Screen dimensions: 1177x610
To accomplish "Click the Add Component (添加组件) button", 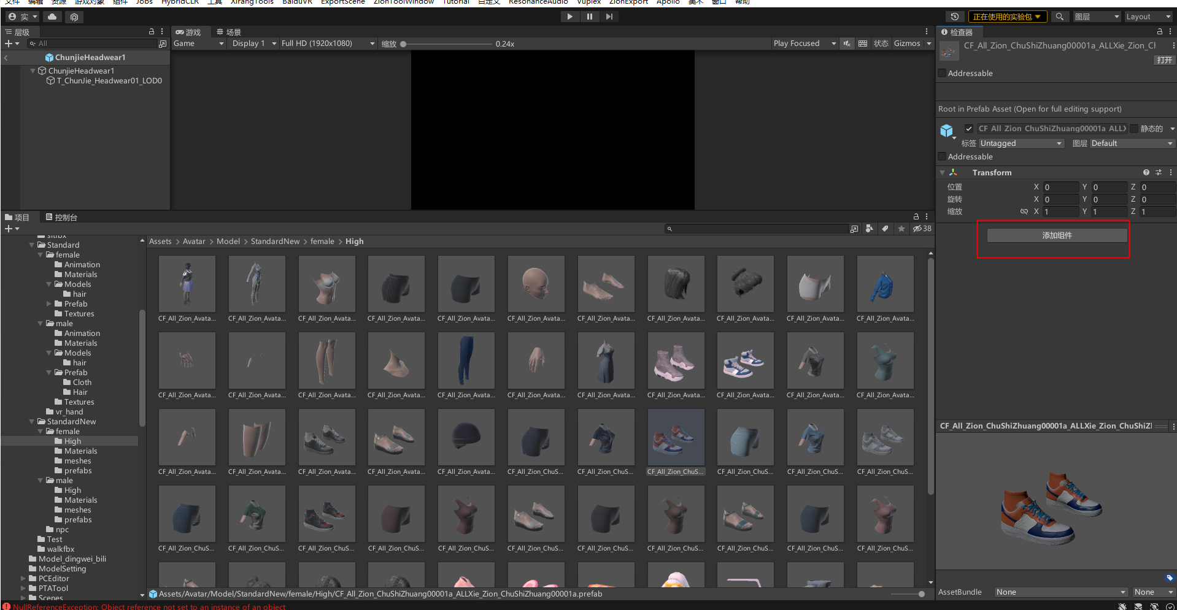I will coord(1057,235).
